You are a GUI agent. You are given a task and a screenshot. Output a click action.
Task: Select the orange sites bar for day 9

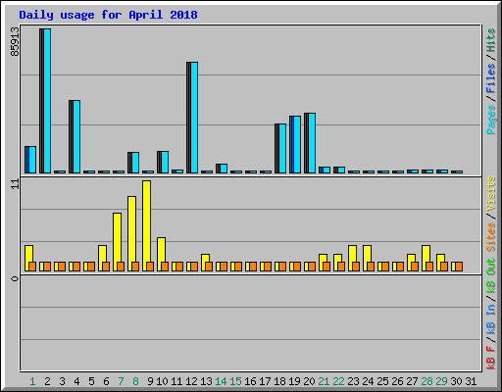pyautogui.click(x=150, y=267)
